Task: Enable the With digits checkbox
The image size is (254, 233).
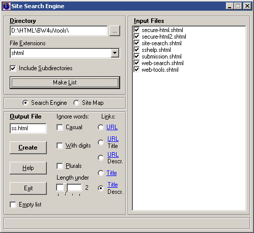Action: (60, 145)
